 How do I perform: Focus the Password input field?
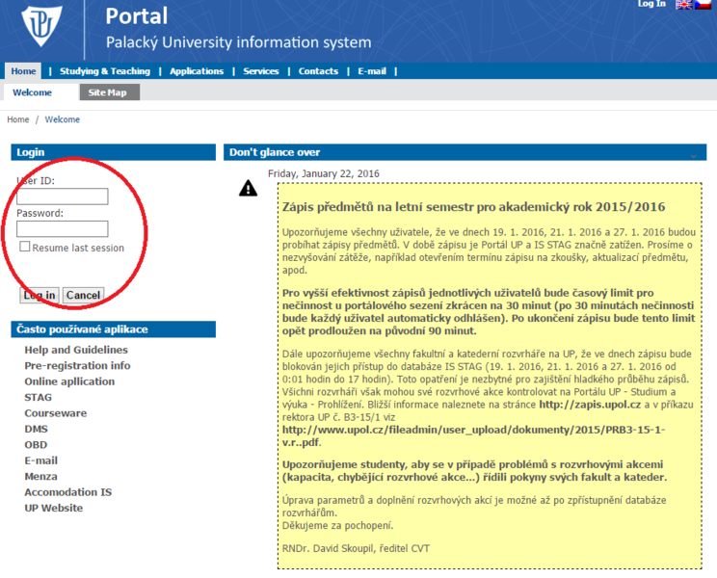(63, 229)
